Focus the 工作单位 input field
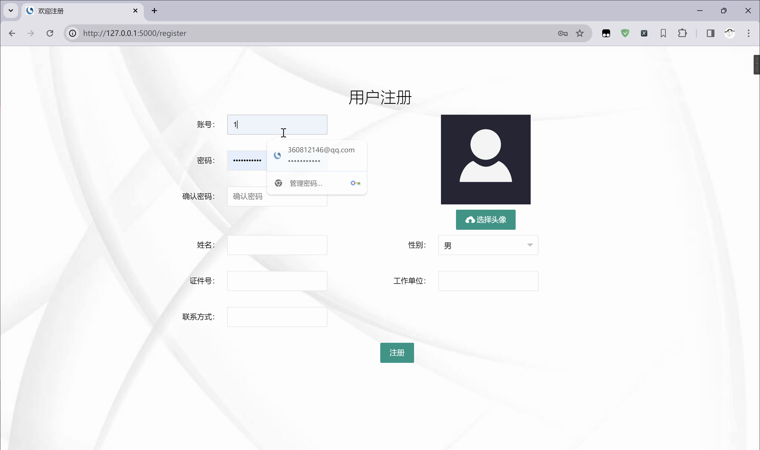Viewport: 760px width, 450px height. [x=488, y=281]
